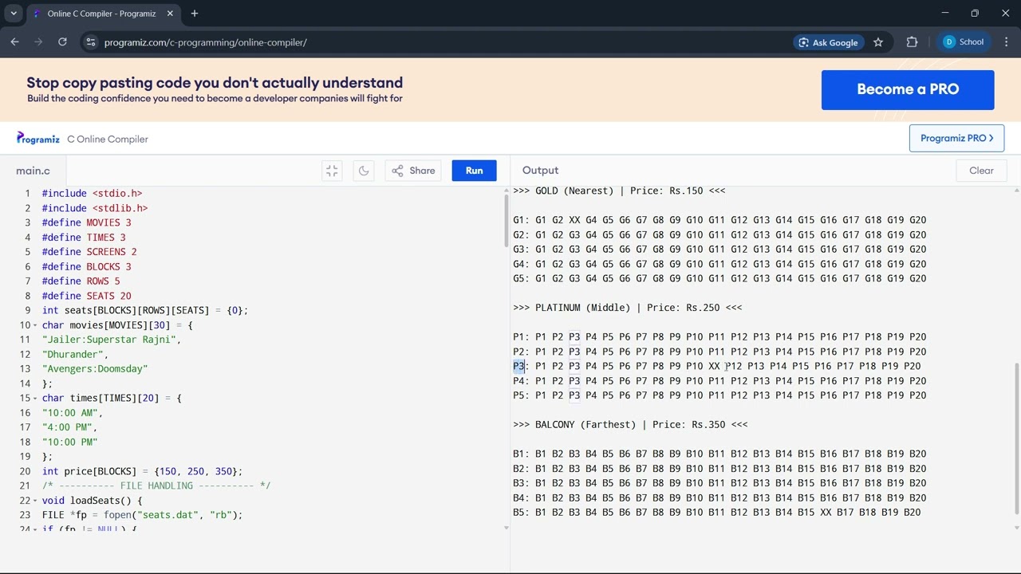Open the Chrome three-dot menu
Image resolution: width=1021 pixels, height=574 pixels.
(1007, 42)
